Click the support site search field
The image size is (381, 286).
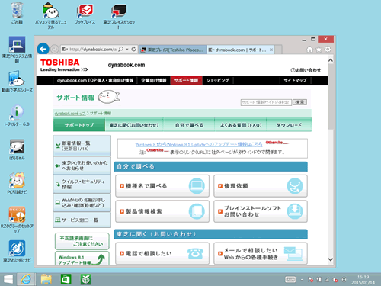click(x=266, y=102)
